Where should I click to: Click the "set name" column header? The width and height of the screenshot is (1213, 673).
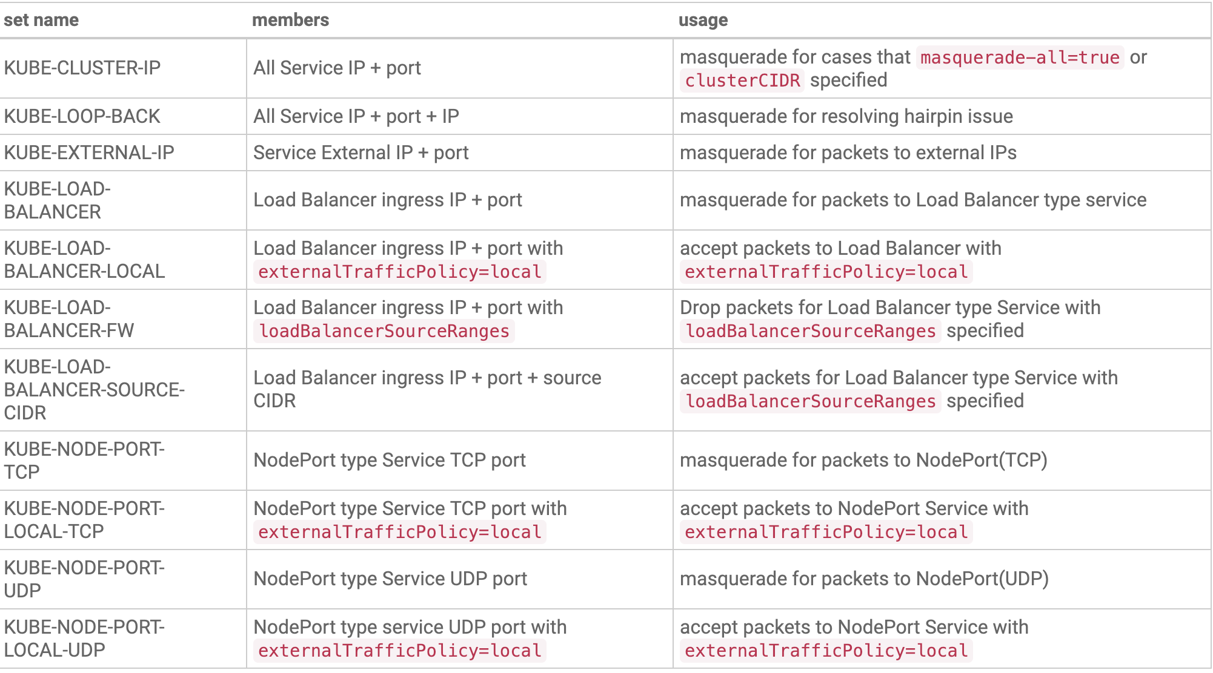point(41,20)
